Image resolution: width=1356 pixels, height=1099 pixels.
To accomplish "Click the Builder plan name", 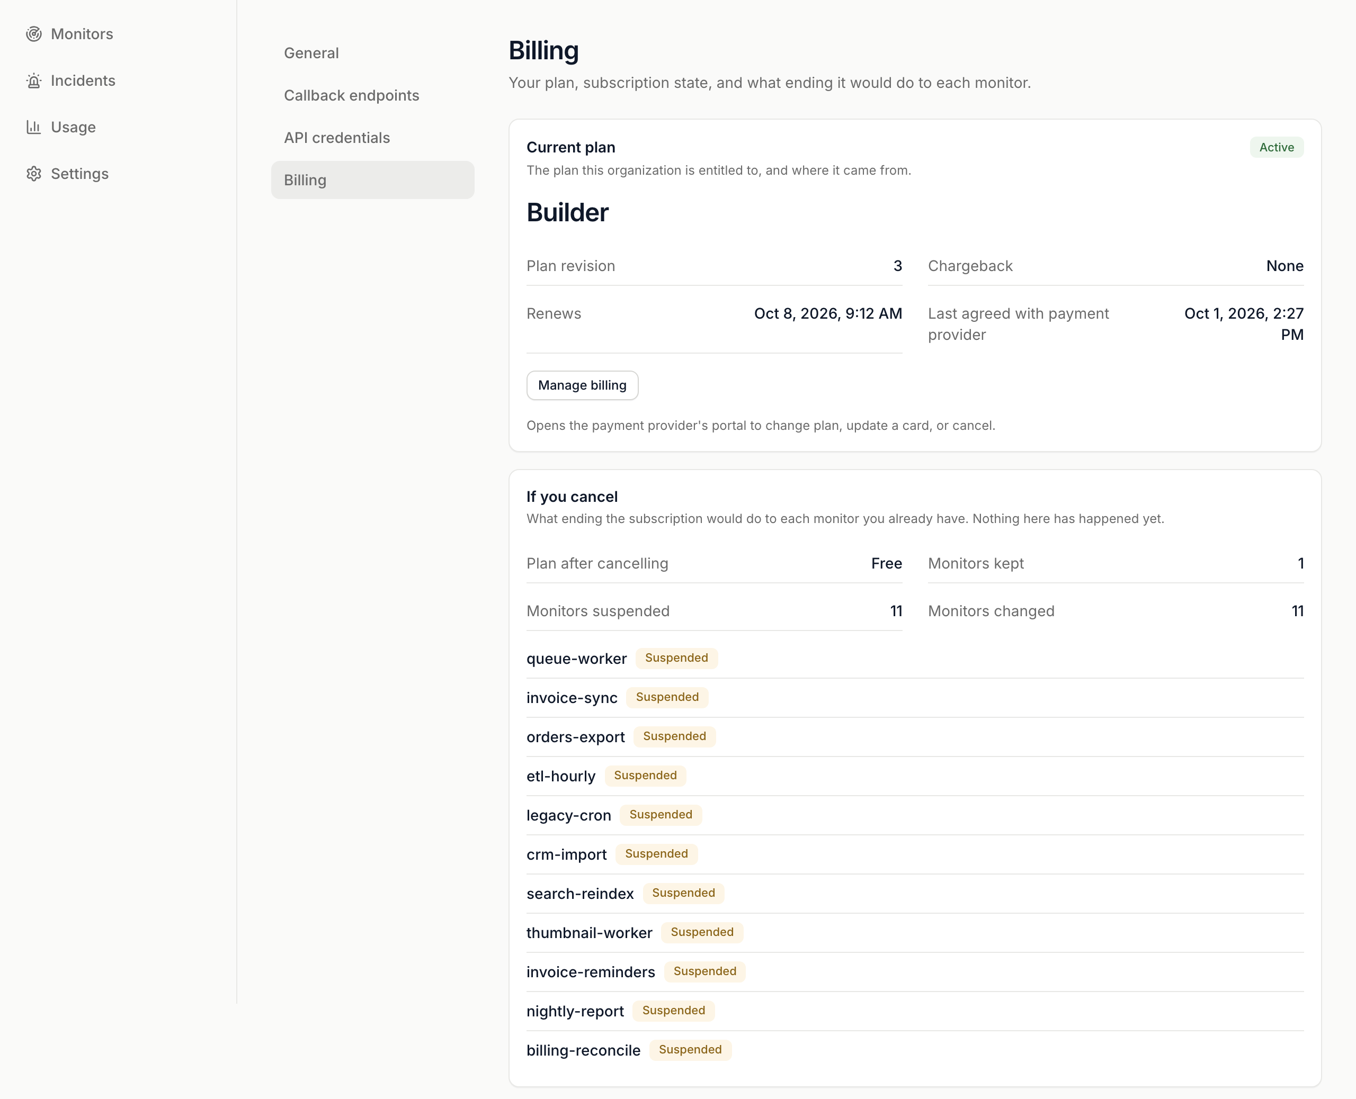I will pos(567,213).
